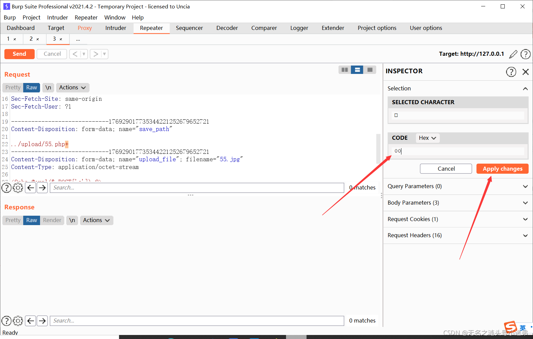Go to next match in Response search

(42, 321)
